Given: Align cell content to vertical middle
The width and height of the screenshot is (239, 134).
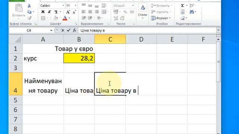Looking at the screenshot, I should pos(90,6).
